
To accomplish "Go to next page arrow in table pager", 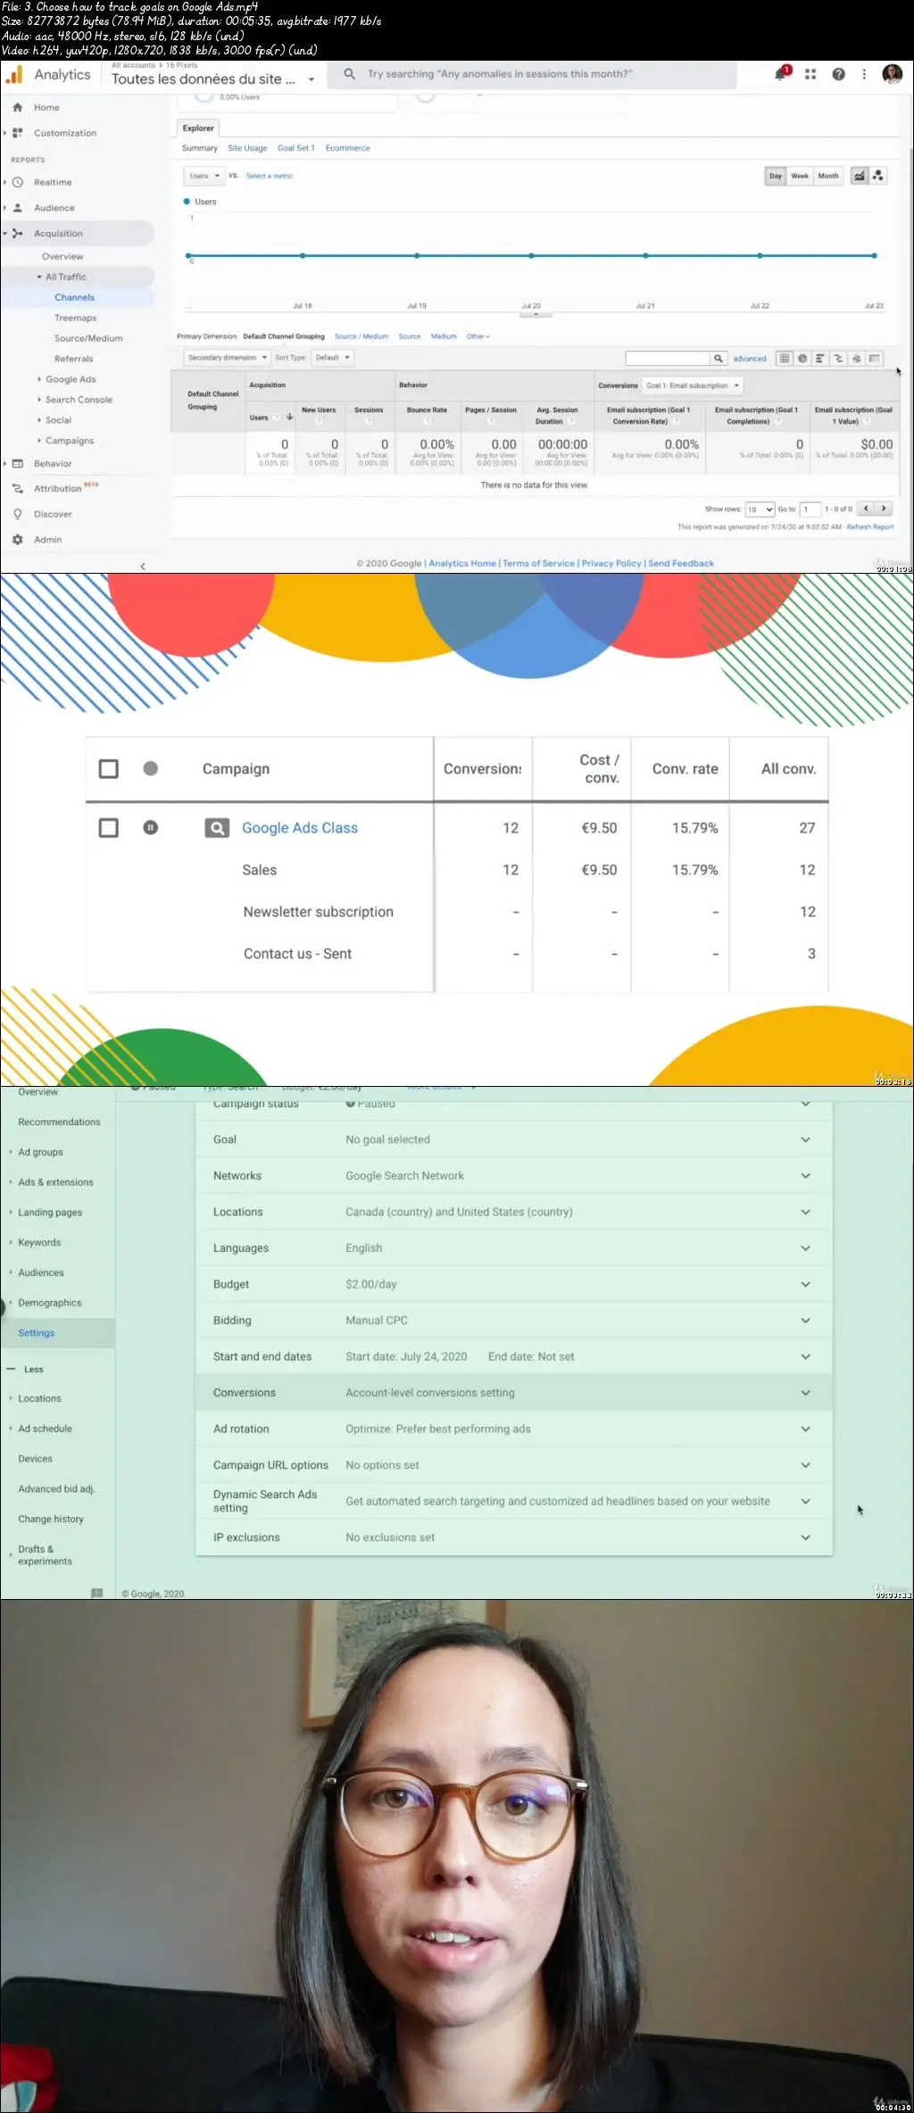I will pos(884,509).
